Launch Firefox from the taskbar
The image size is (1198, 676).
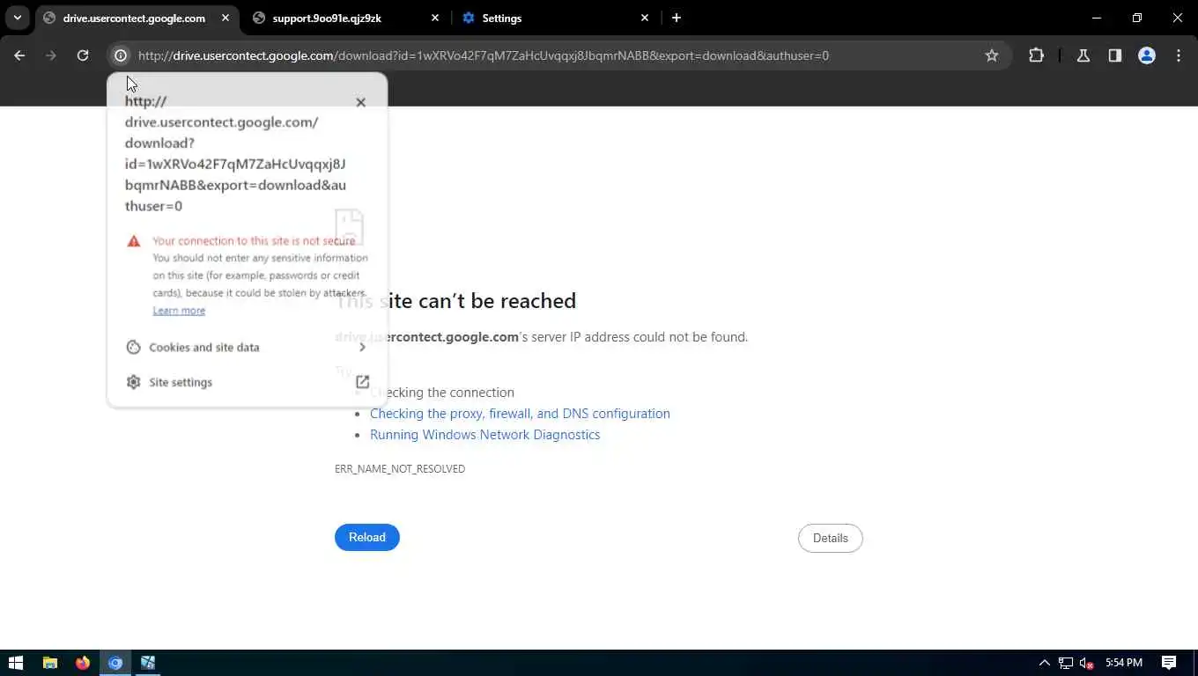click(83, 663)
